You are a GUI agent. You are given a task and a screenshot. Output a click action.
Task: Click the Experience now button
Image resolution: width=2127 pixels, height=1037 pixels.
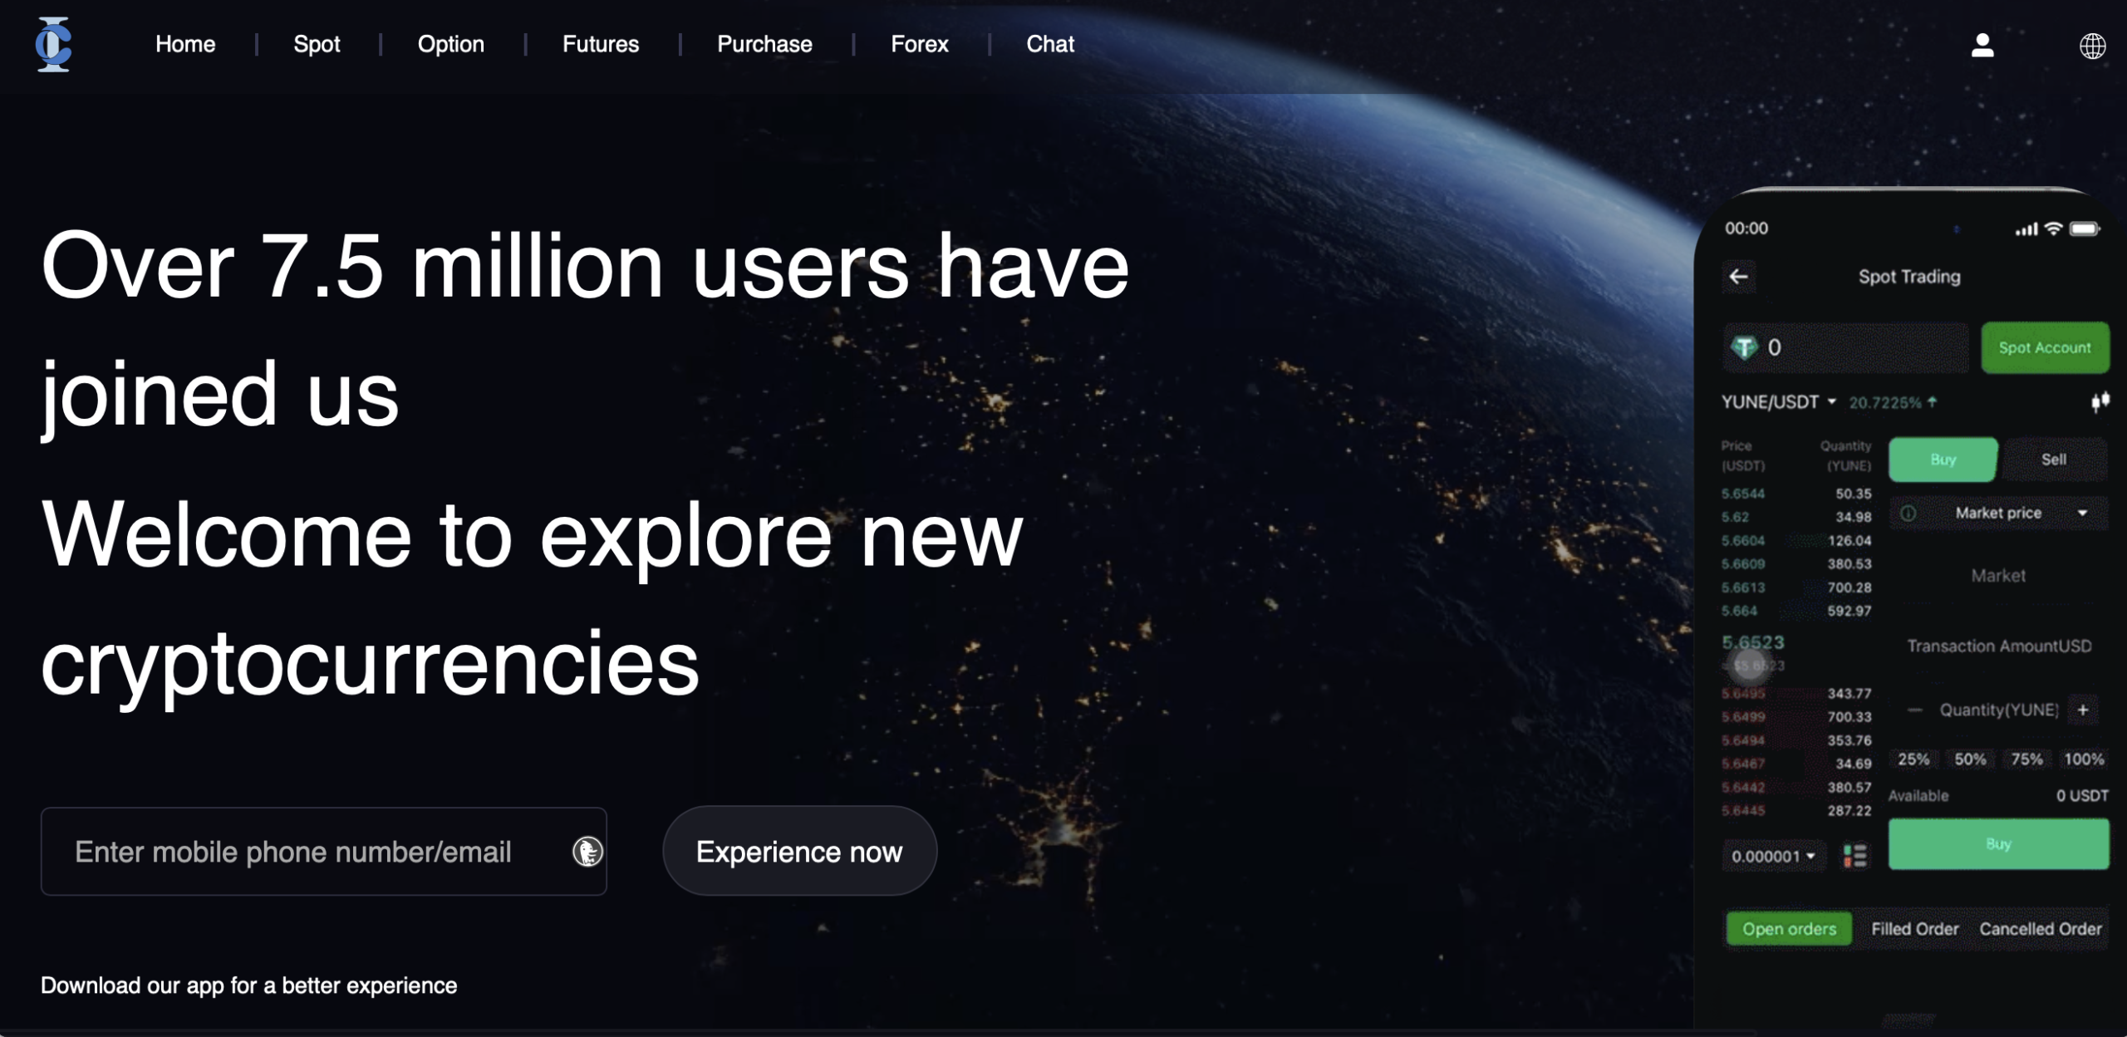pos(798,851)
